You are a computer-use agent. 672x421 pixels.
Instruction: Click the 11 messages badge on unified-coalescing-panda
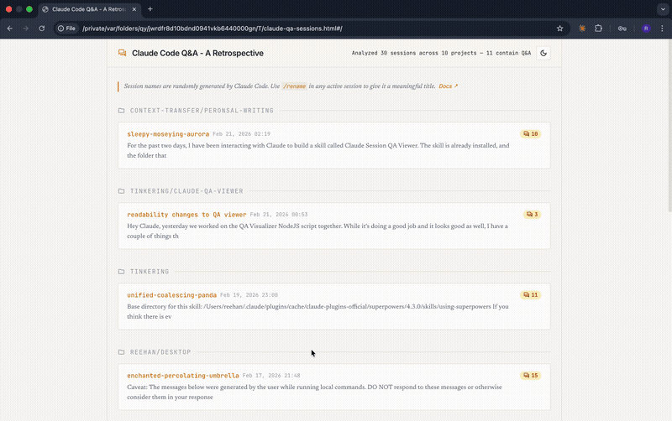[x=530, y=295]
